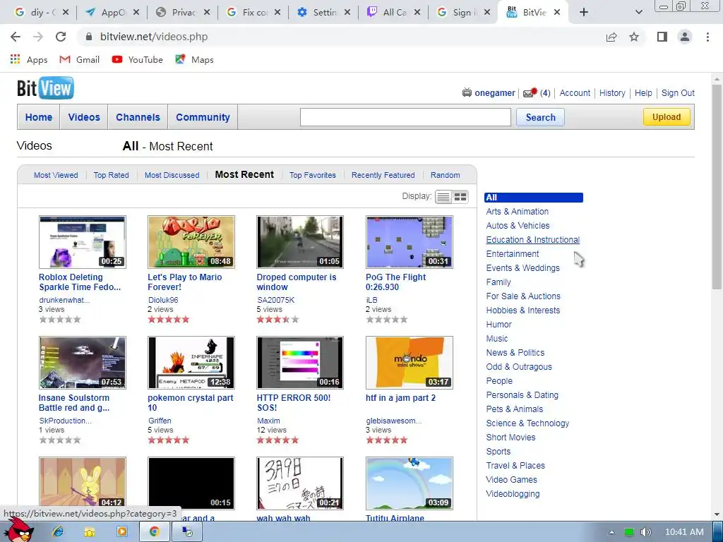Switch display to grid view icon

tap(460, 197)
